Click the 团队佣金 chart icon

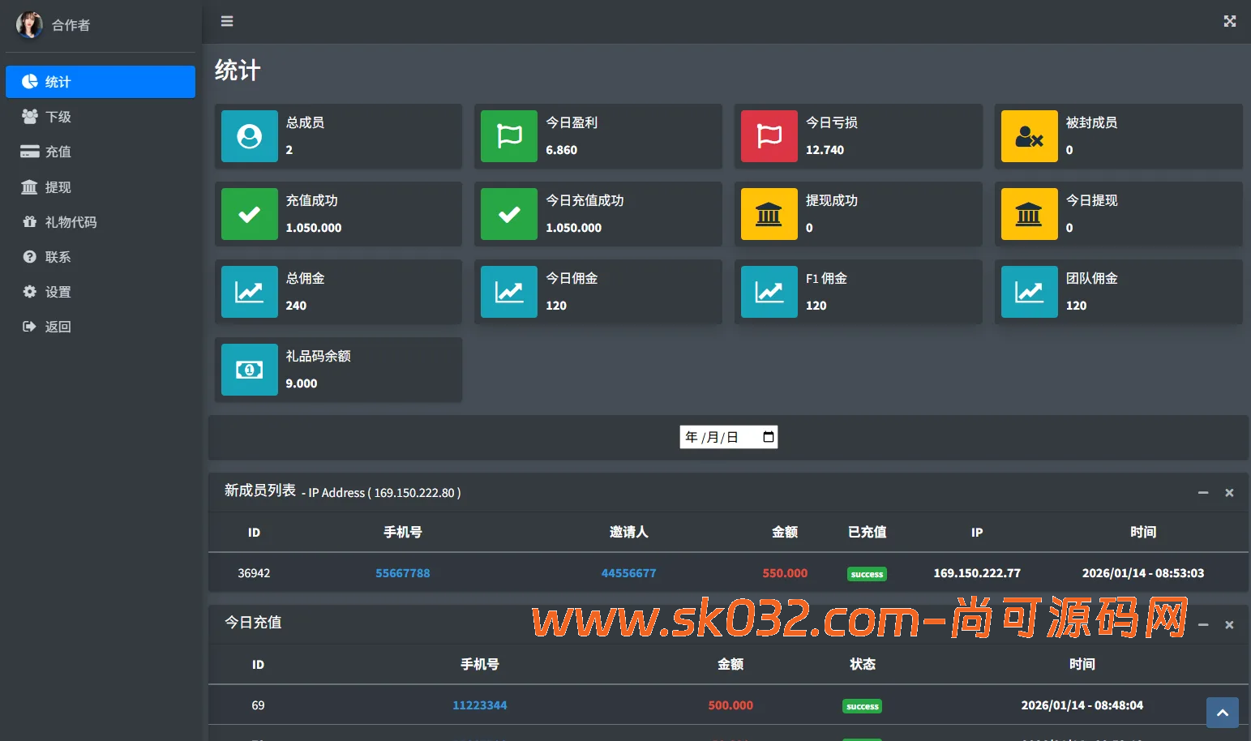coord(1029,292)
